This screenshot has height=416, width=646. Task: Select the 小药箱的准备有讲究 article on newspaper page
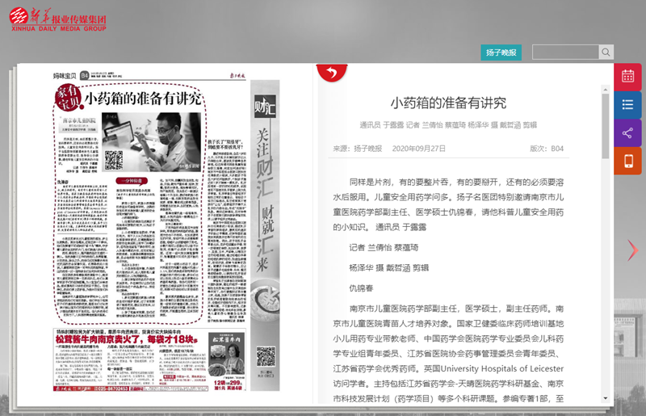pyautogui.click(x=129, y=204)
